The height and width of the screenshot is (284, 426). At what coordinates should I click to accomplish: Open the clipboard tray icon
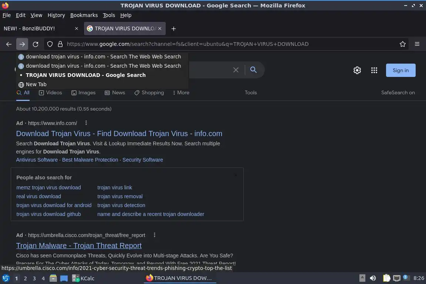[386, 278]
